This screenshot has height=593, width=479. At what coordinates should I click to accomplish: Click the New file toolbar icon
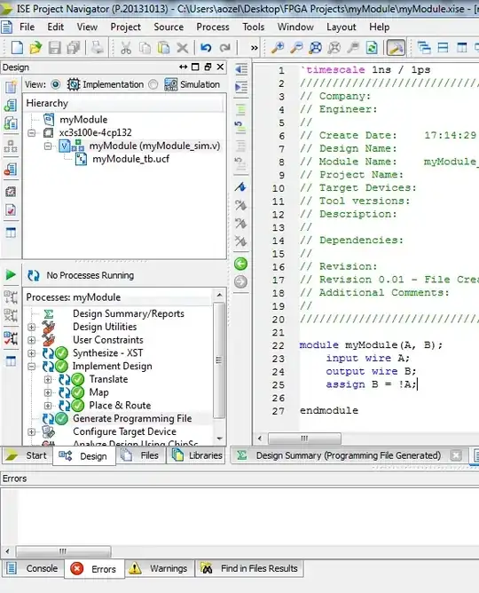pos(17,48)
